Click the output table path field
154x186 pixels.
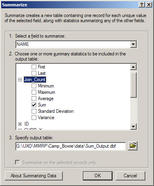pos(71,146)
